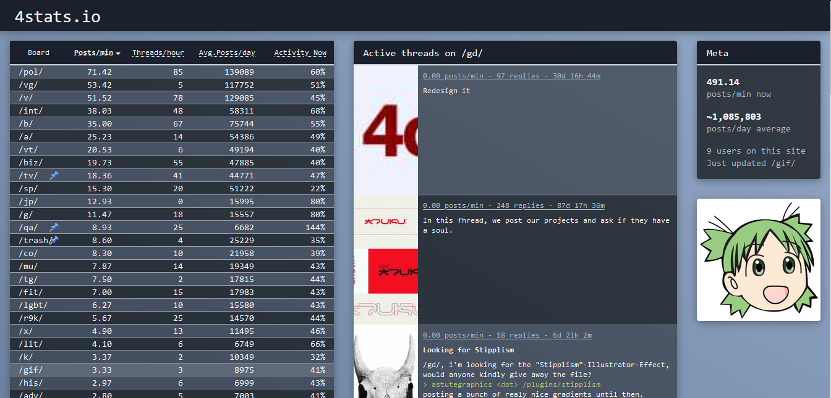Click the 4stats.io site title
Viewport: 831px width, 398px height.
[58, 17]
